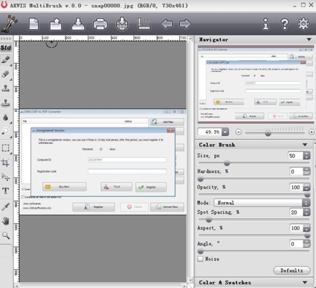Select the Crop tool
Viewport: 316px width, 288px height.
point(6,162)
